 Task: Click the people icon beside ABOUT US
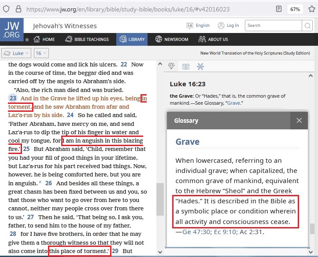point(202,39)
